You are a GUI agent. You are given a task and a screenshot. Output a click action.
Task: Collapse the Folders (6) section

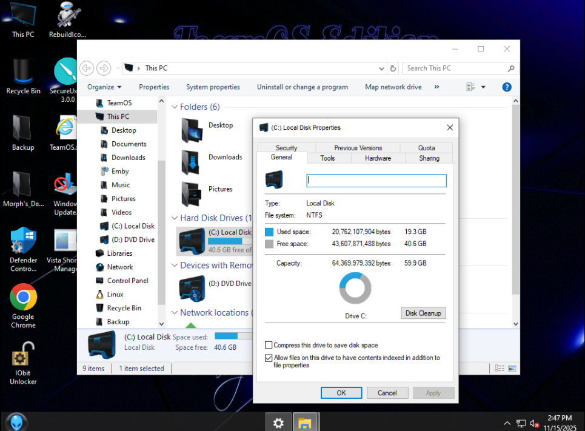tap(175, 107)
